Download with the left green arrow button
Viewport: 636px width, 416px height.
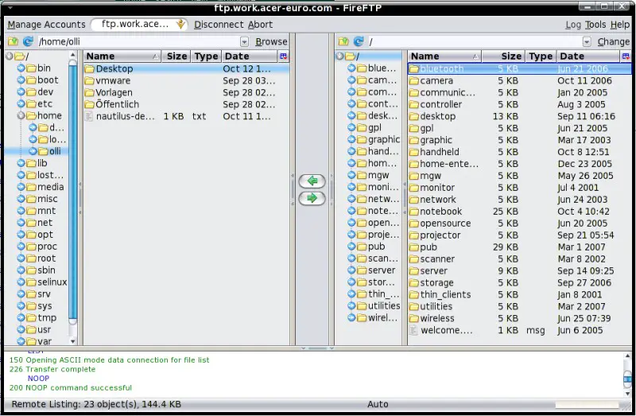pos(312,181)
